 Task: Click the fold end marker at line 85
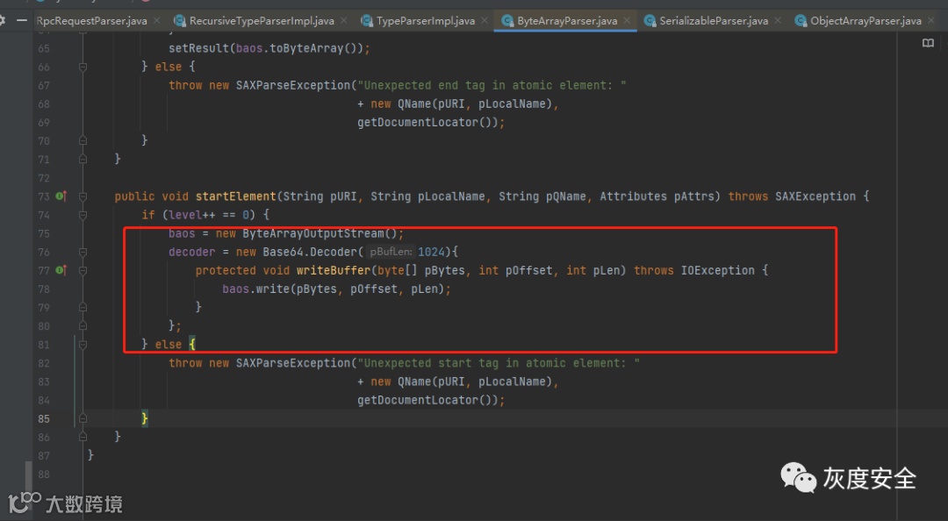tap(83, 418)
